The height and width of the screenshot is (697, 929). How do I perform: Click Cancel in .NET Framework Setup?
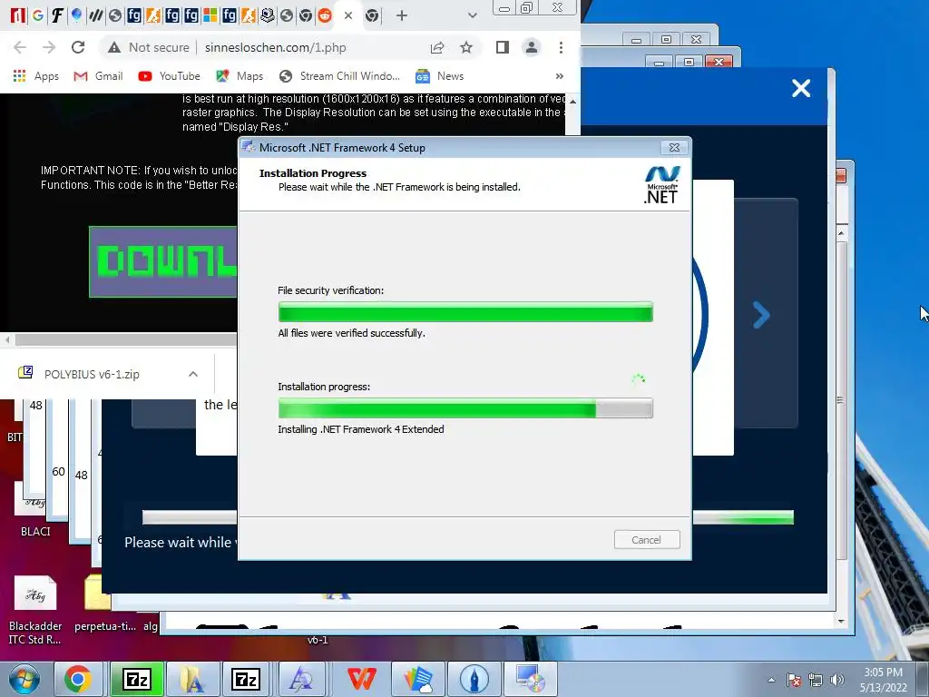646,540
